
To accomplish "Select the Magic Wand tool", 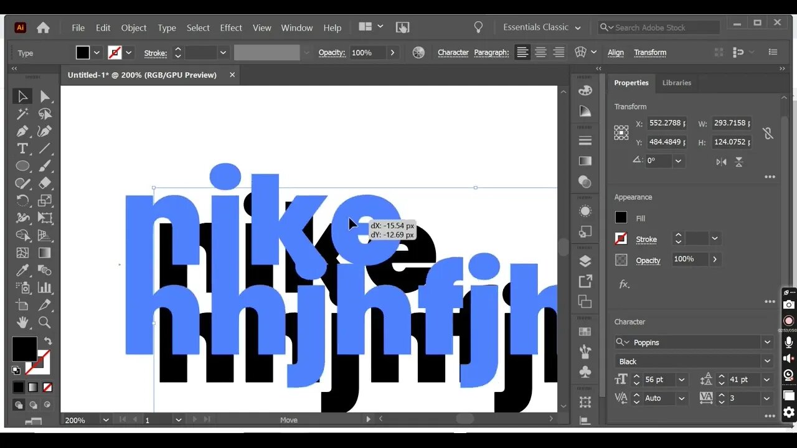I will point(22,114).
